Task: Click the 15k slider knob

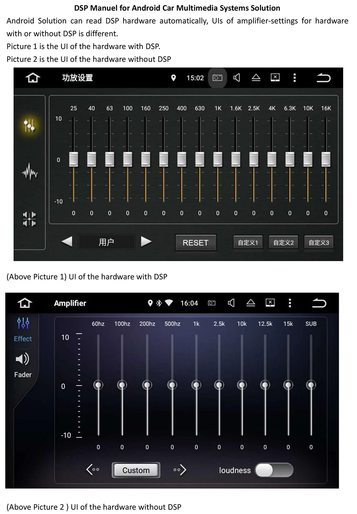Action: 288,385
